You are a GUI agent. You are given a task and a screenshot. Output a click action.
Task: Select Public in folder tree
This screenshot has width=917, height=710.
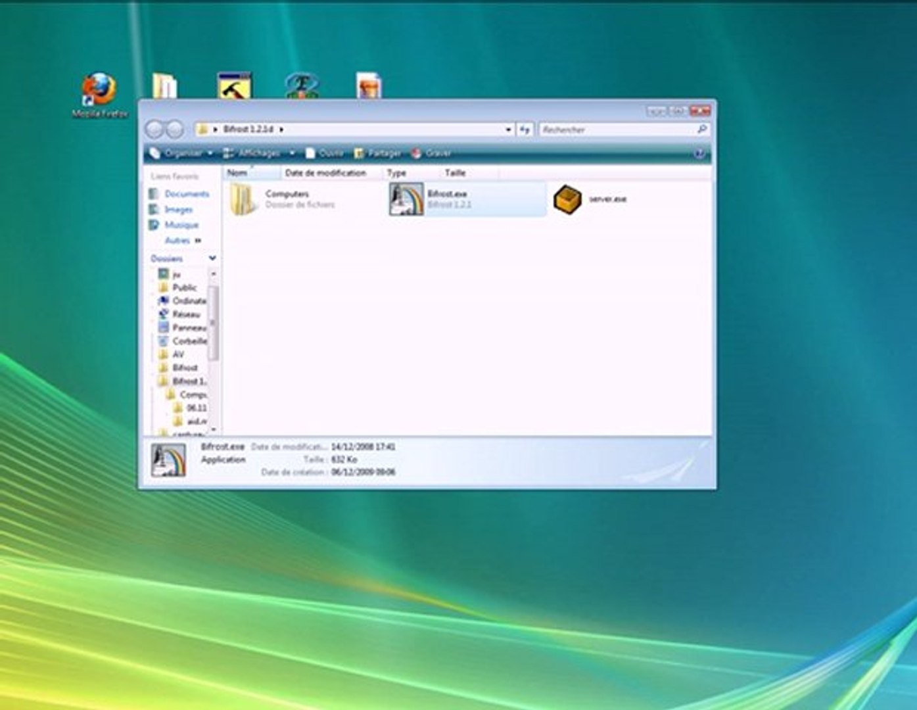[x=184, y=288]
